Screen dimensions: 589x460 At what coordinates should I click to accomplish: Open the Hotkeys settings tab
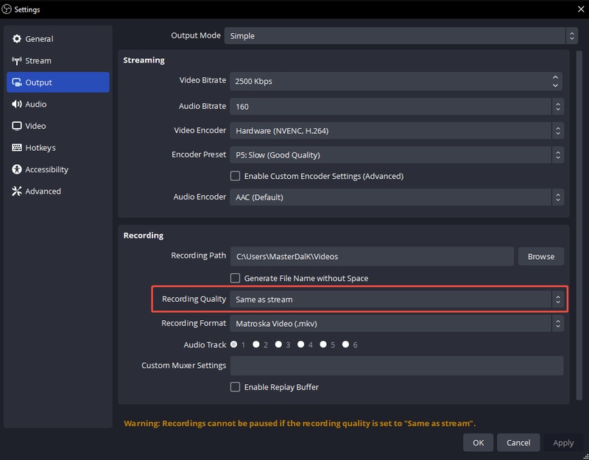tap(58, 148)
